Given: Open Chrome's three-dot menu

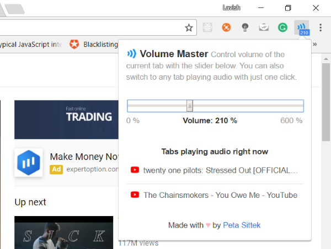Looking at the screenshot, I should [321, 27].
